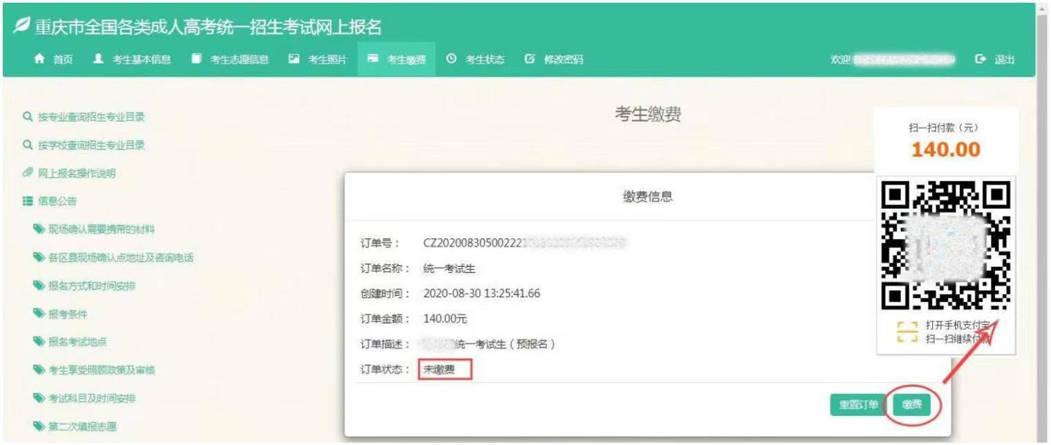Click order name 统一考试生 value
The height and width of the screenshot is (445, 1051).
pos(448,269)
